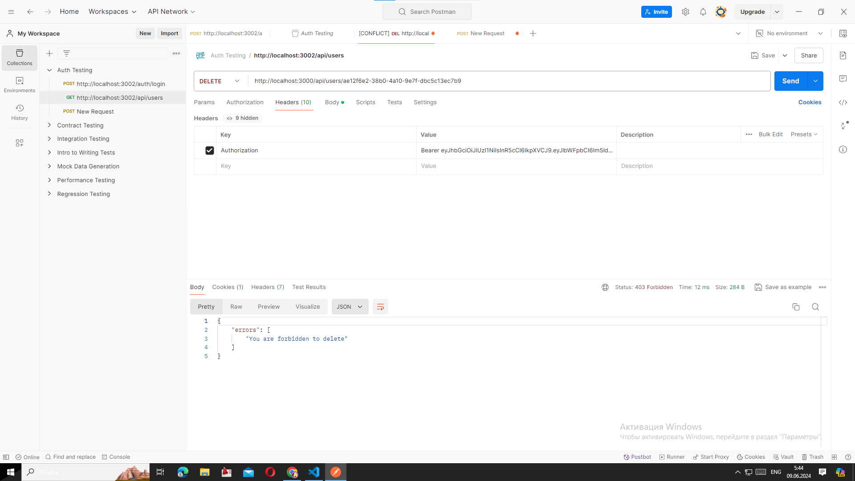
Task: Open the Tests tab of the request
Action: coord(394,102)
